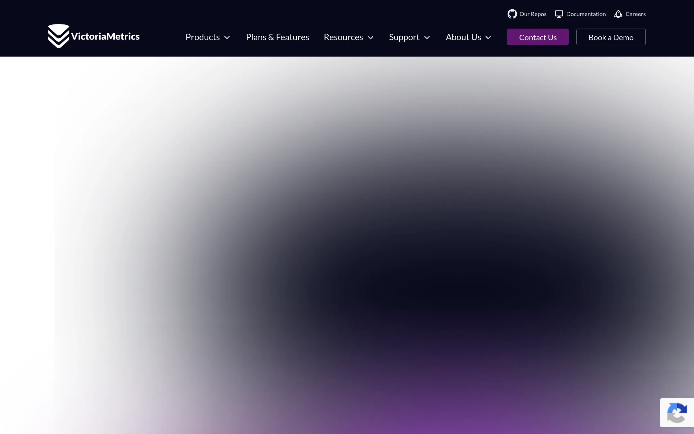Follow the Documentation link
Screen dimensions: 694x434
click(586, 14)
